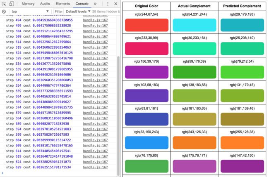Click the purple rgb(156,39,176) swatch

(x=147, y=72)
